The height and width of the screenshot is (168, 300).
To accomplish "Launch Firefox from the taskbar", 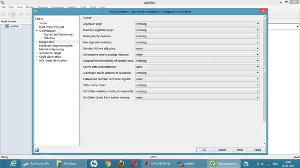I will 121,164.
